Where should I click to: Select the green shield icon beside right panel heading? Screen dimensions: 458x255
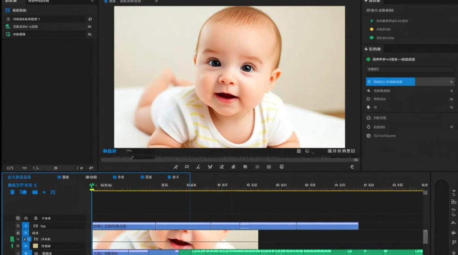click(x=368, y=60)
